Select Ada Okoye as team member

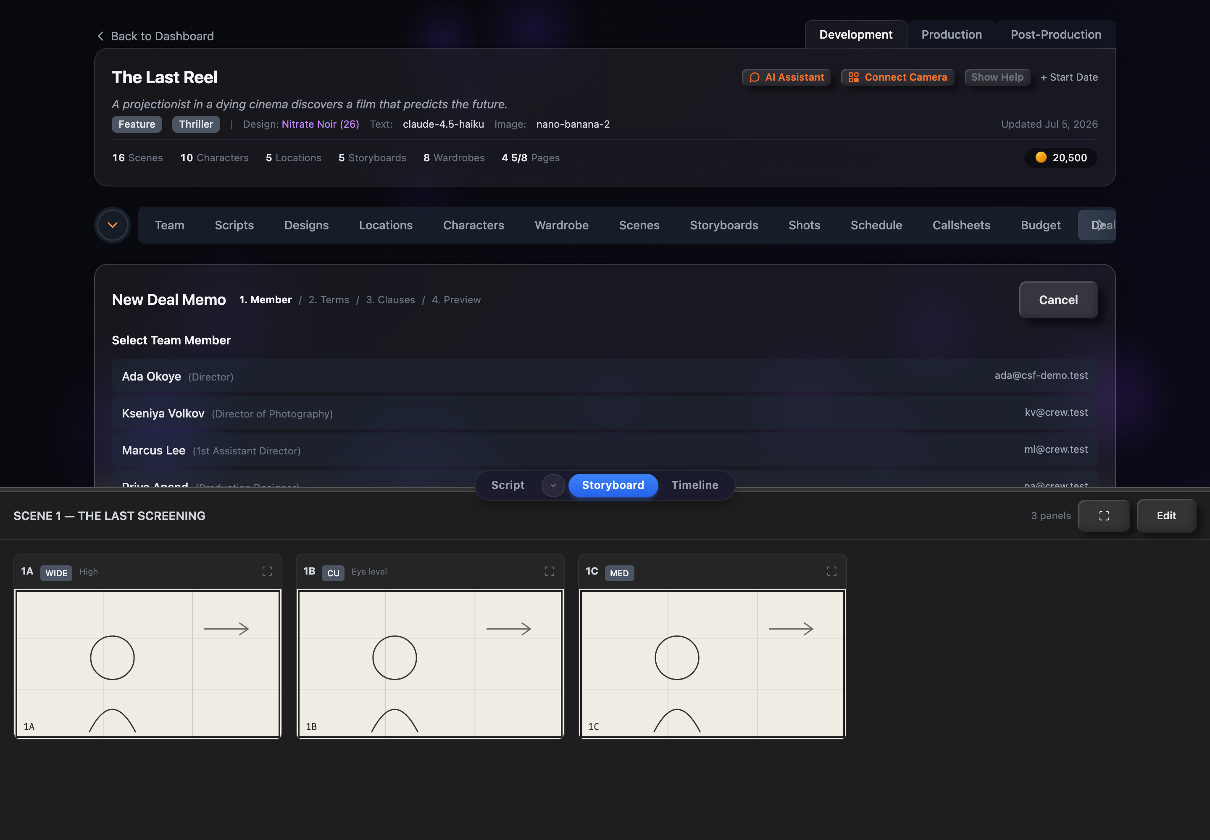[x=605, y=376]
